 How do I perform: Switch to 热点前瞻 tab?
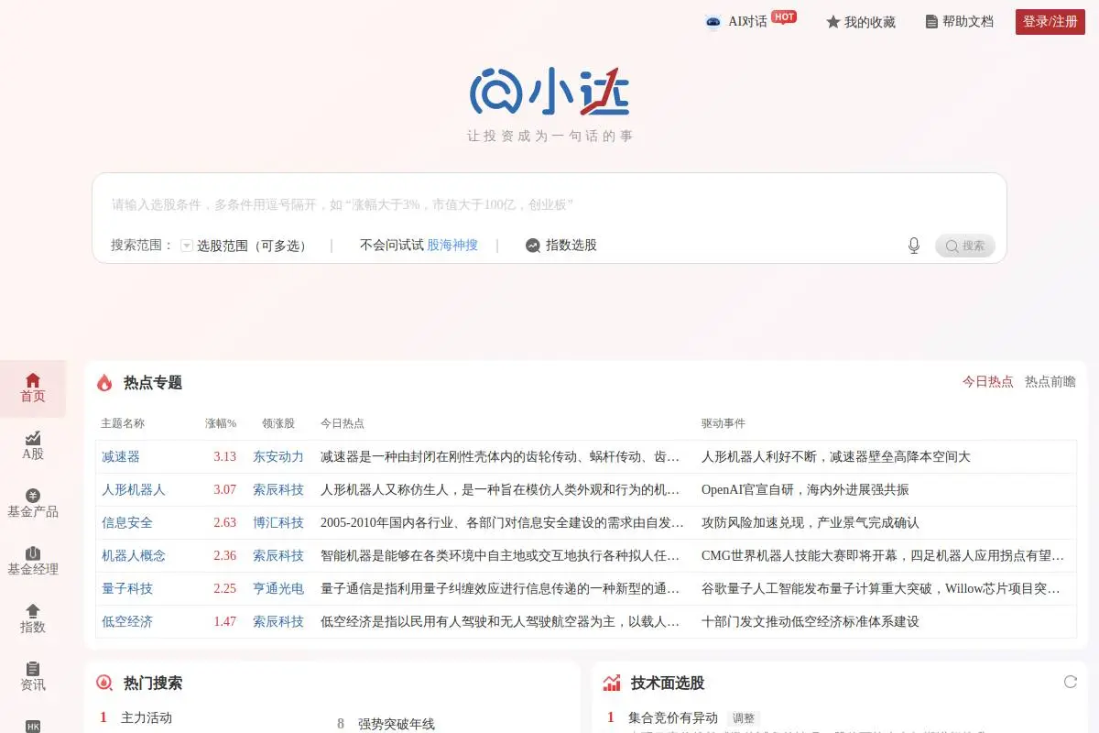pyautogui.click(x=1050, y=382)
